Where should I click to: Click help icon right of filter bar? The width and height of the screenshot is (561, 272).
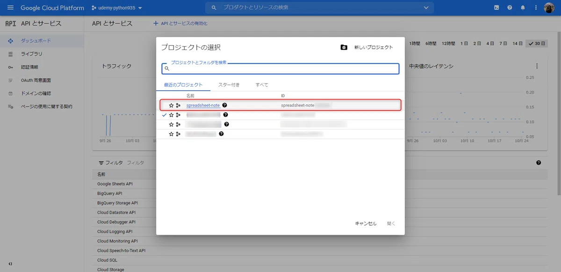(x=539, y=163)
